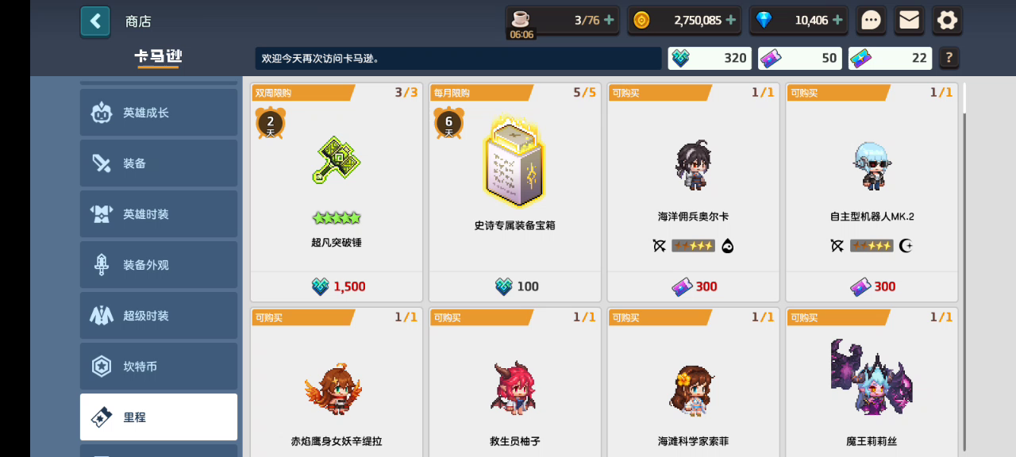Open the mail envelope icon
This screenshot has width=1016, height=457.
click(909, 21)
